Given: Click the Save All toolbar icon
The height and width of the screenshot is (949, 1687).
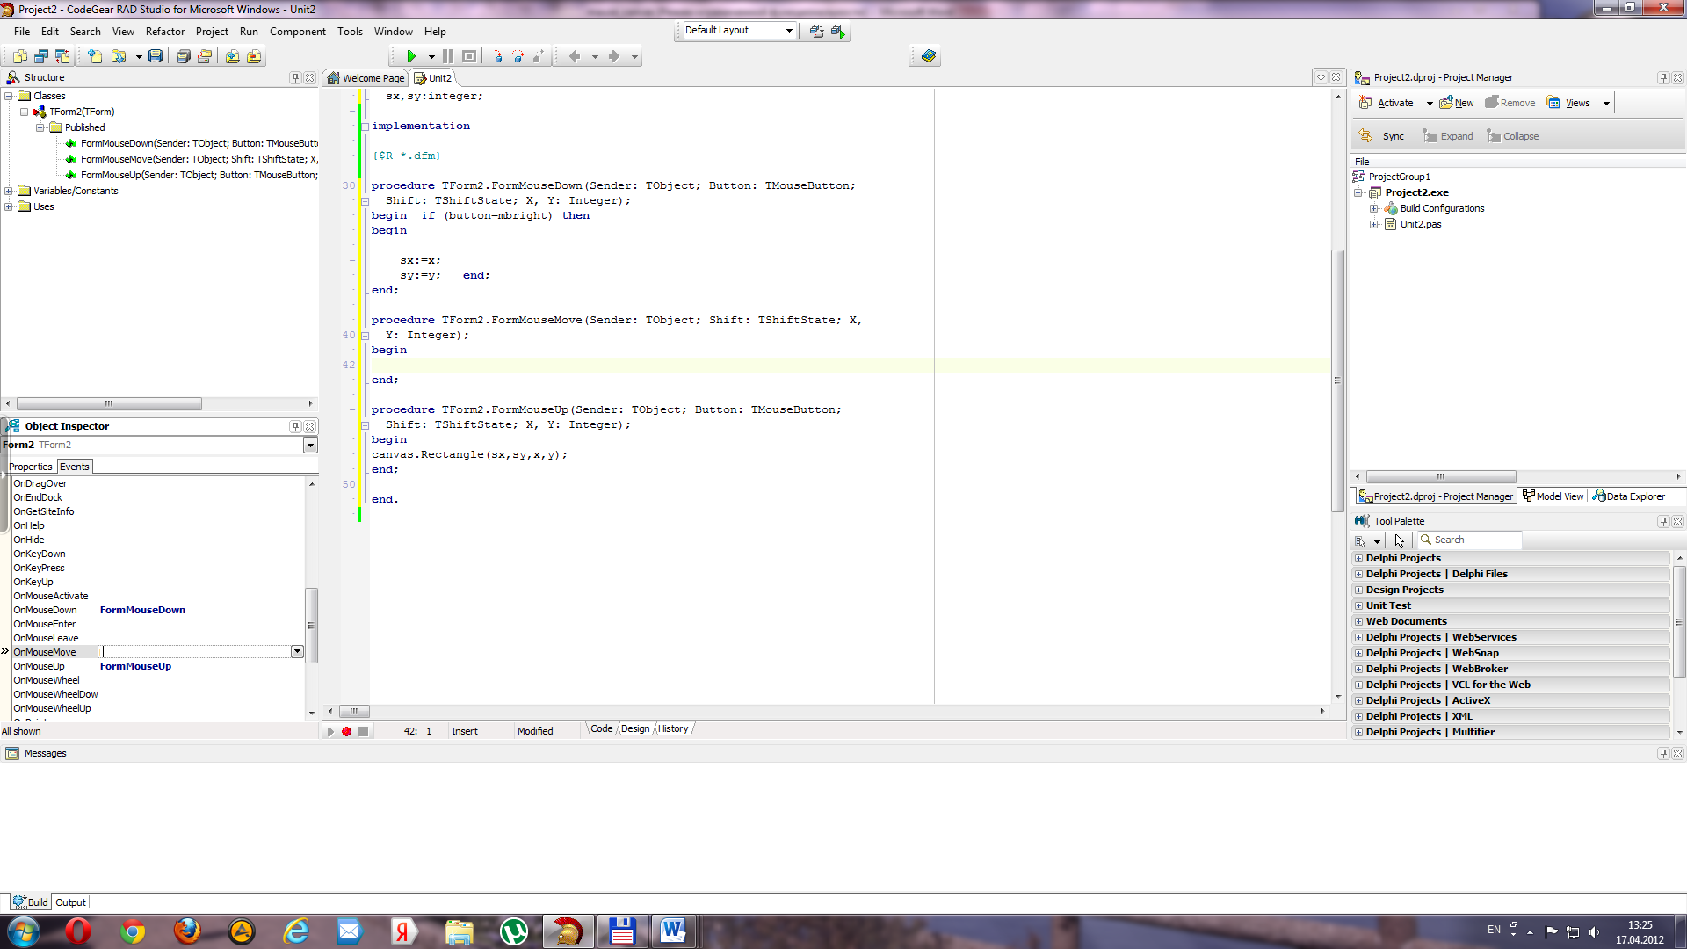Looking at the screenshot, I should [x=183, y=56].
